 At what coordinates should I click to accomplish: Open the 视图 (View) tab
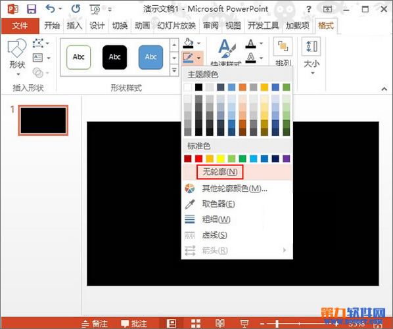point(233,26)
